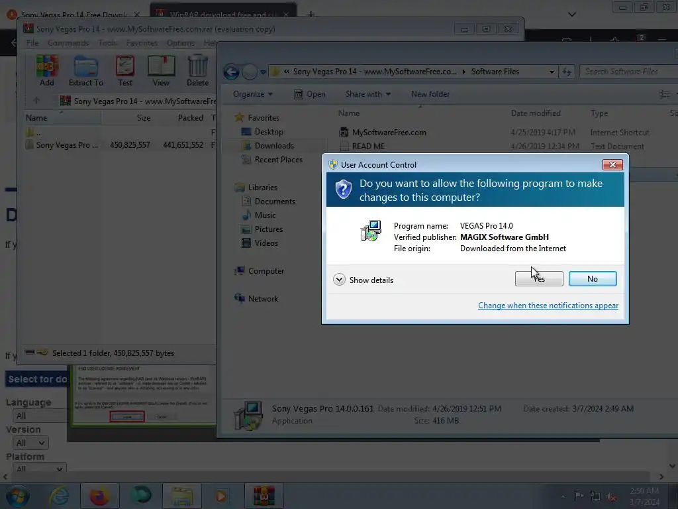
Task: Open WinRAR File menu
Action: [32, 43]
